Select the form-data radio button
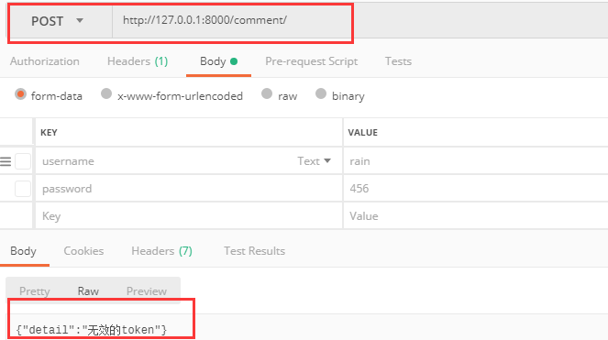The width and height of the screenshot is (608, 340). (x=20, y=94)
